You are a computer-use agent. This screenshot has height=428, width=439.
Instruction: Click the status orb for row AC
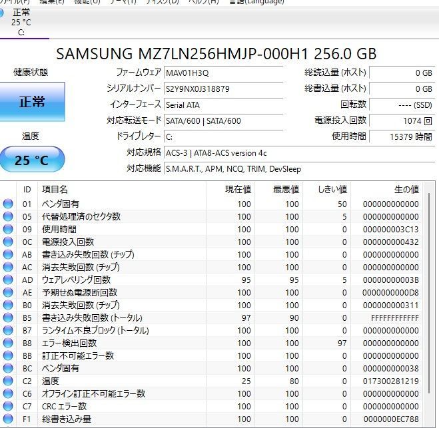coord(8,267)
